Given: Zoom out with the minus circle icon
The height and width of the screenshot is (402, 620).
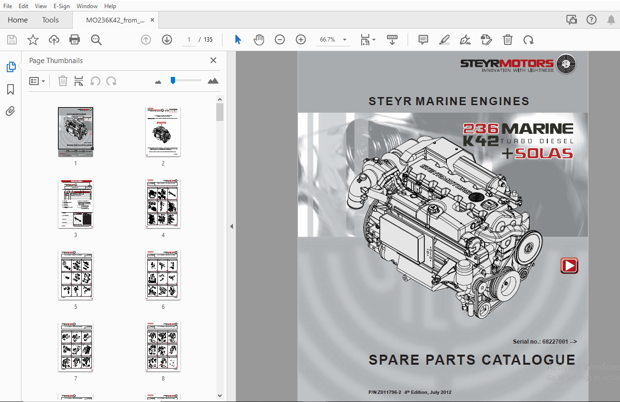Looking at the screenshot, I should [280, 40].
